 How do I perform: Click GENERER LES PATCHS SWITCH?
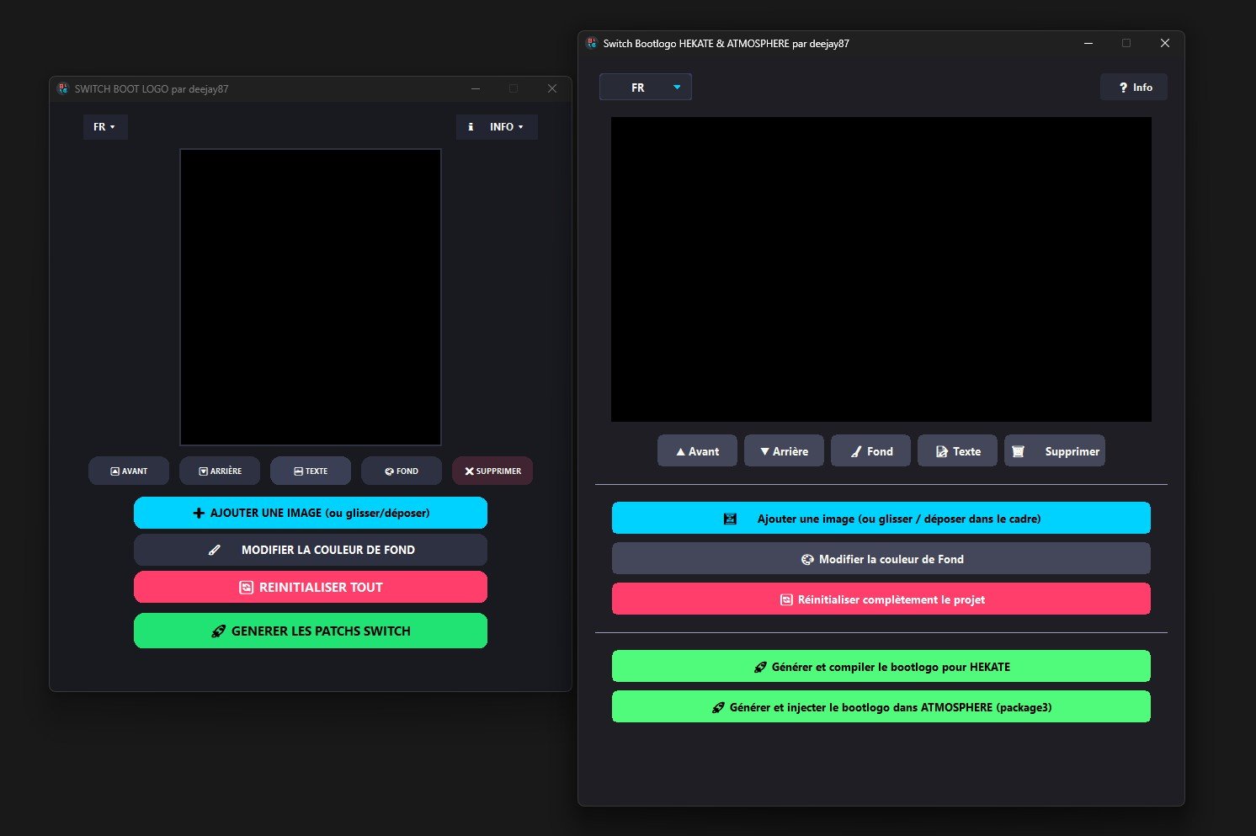pyautogui.click(x=311, y=631)
